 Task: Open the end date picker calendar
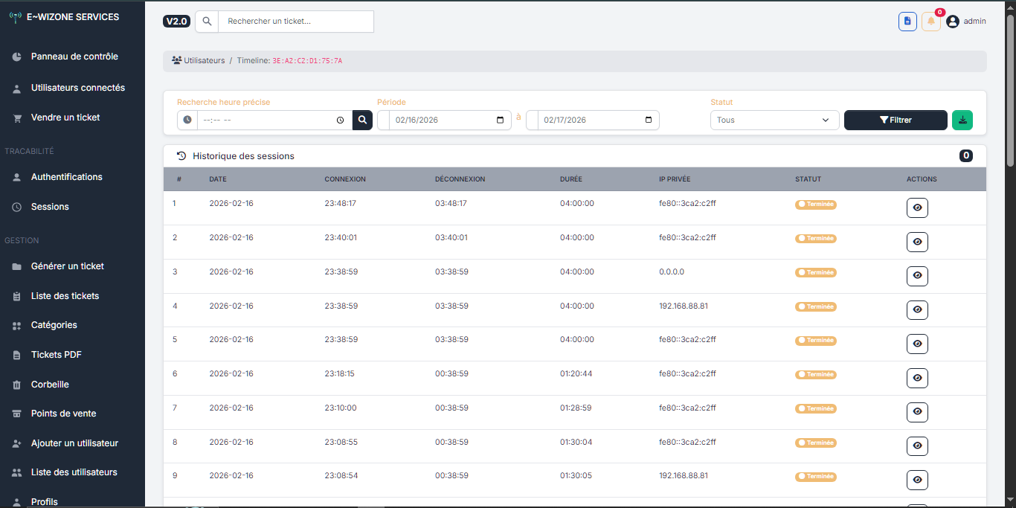point(648,120)
